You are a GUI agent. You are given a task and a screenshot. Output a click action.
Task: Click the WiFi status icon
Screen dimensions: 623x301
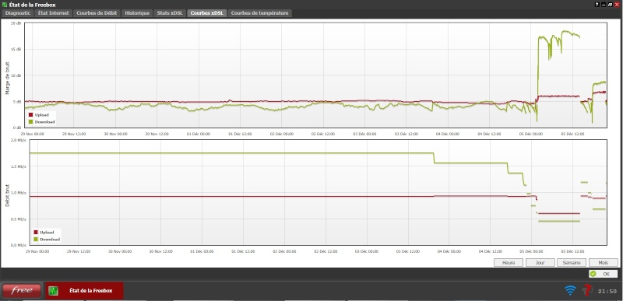click(x=570, y=290)
